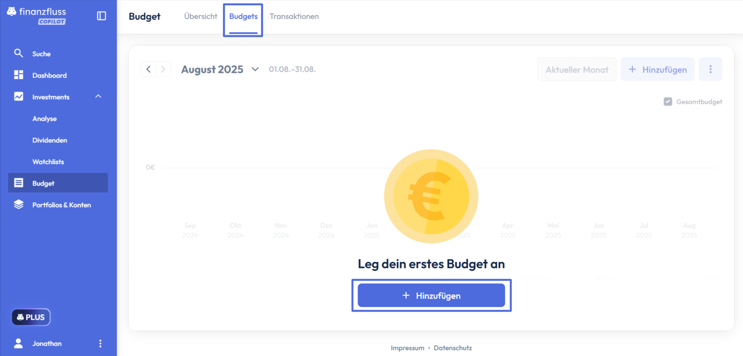Click the Investments chart icon
The height and width of the screenshot is (356, 743).
pyautogui.click(x=18, y=97)
